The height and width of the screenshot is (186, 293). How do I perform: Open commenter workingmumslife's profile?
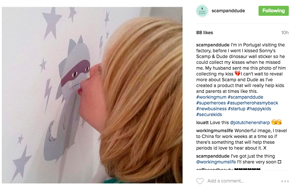point(215,131)
